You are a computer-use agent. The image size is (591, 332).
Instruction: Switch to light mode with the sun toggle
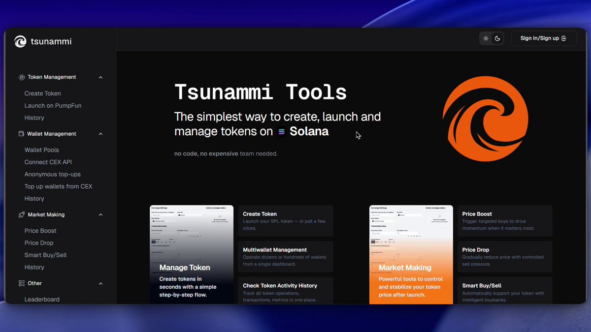(486, 38)
